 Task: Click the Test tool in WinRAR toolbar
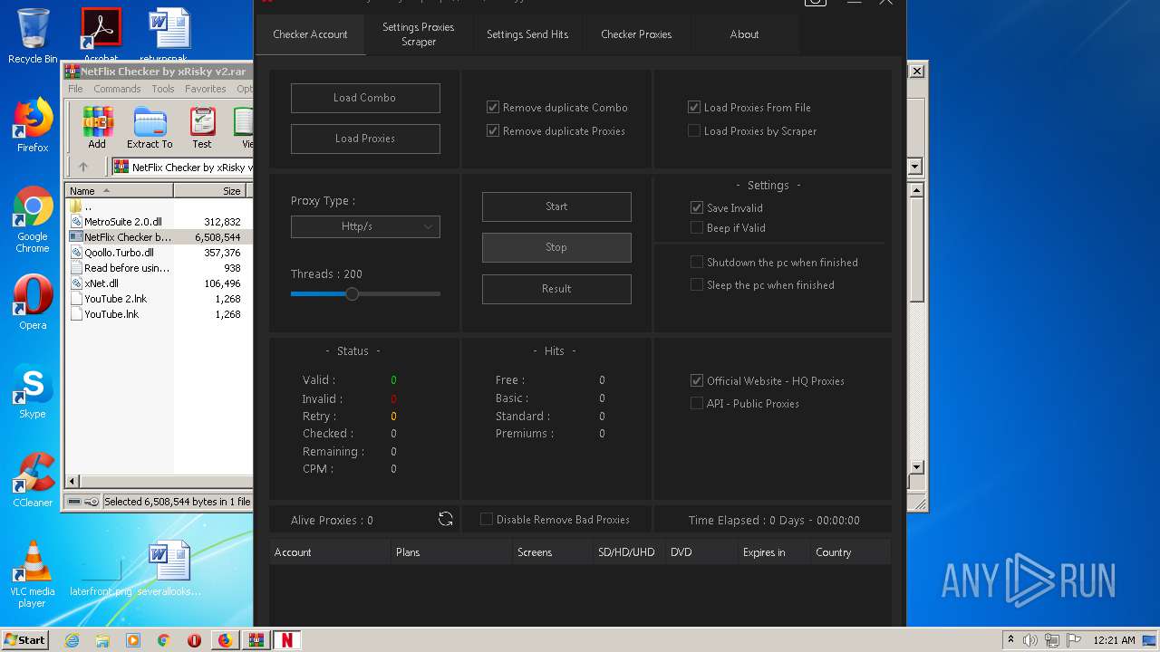tap(202, 128)
